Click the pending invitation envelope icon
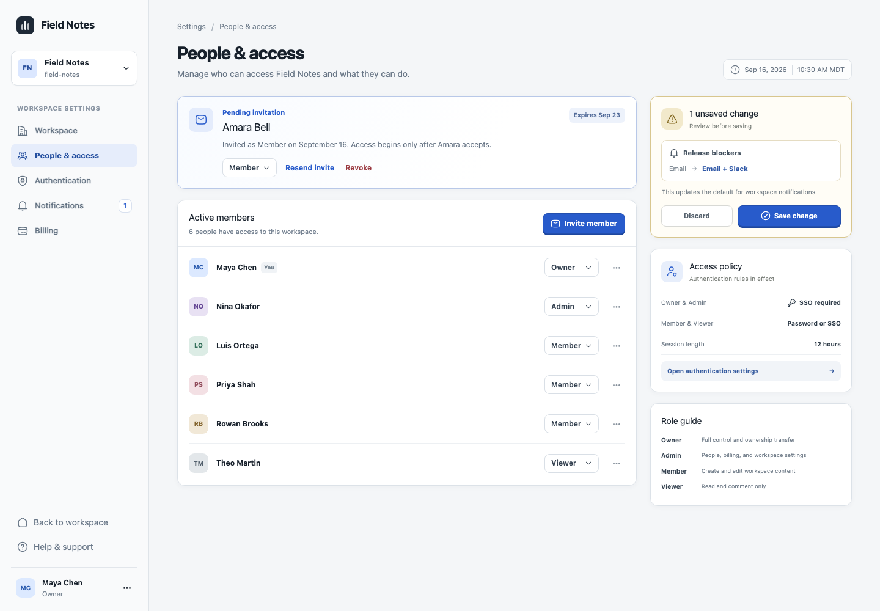The width and height of the screenshot is (880, 611). coord(201,120)
